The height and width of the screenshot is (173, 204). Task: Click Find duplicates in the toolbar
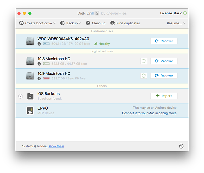125,23
